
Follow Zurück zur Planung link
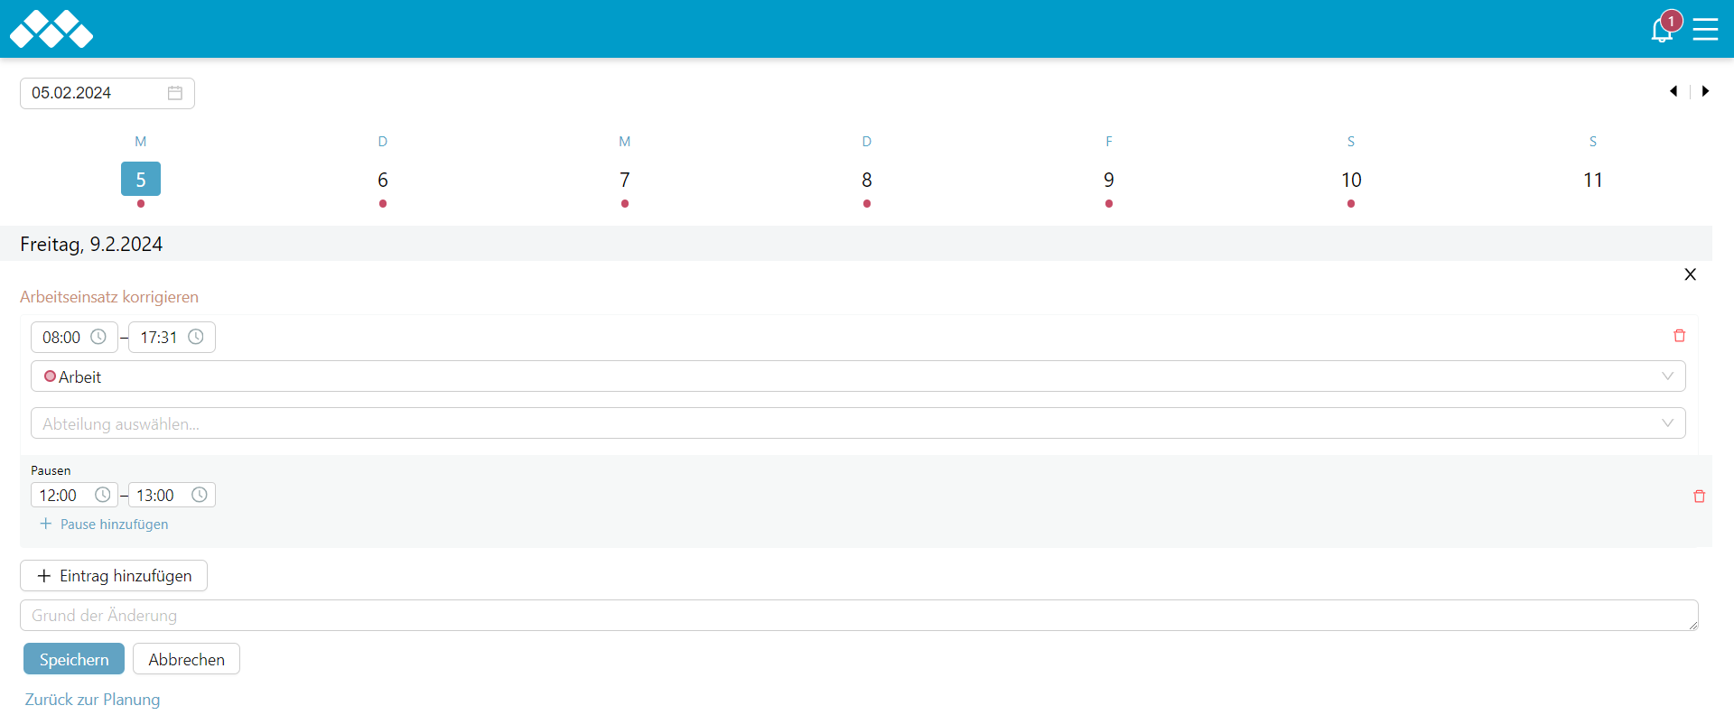92,700
